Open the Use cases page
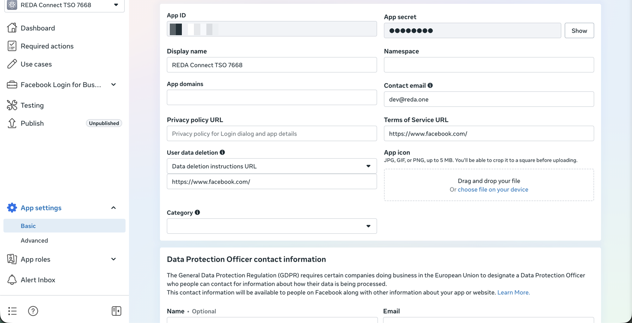The width and height of the screenshot is (632, 323). tap(36, 64)
